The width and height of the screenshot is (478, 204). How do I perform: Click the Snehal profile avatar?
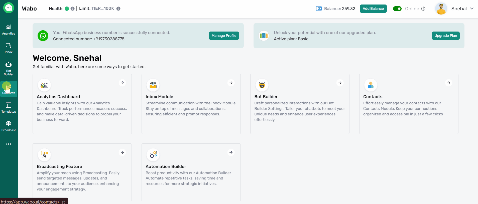(x=441, y=9)
